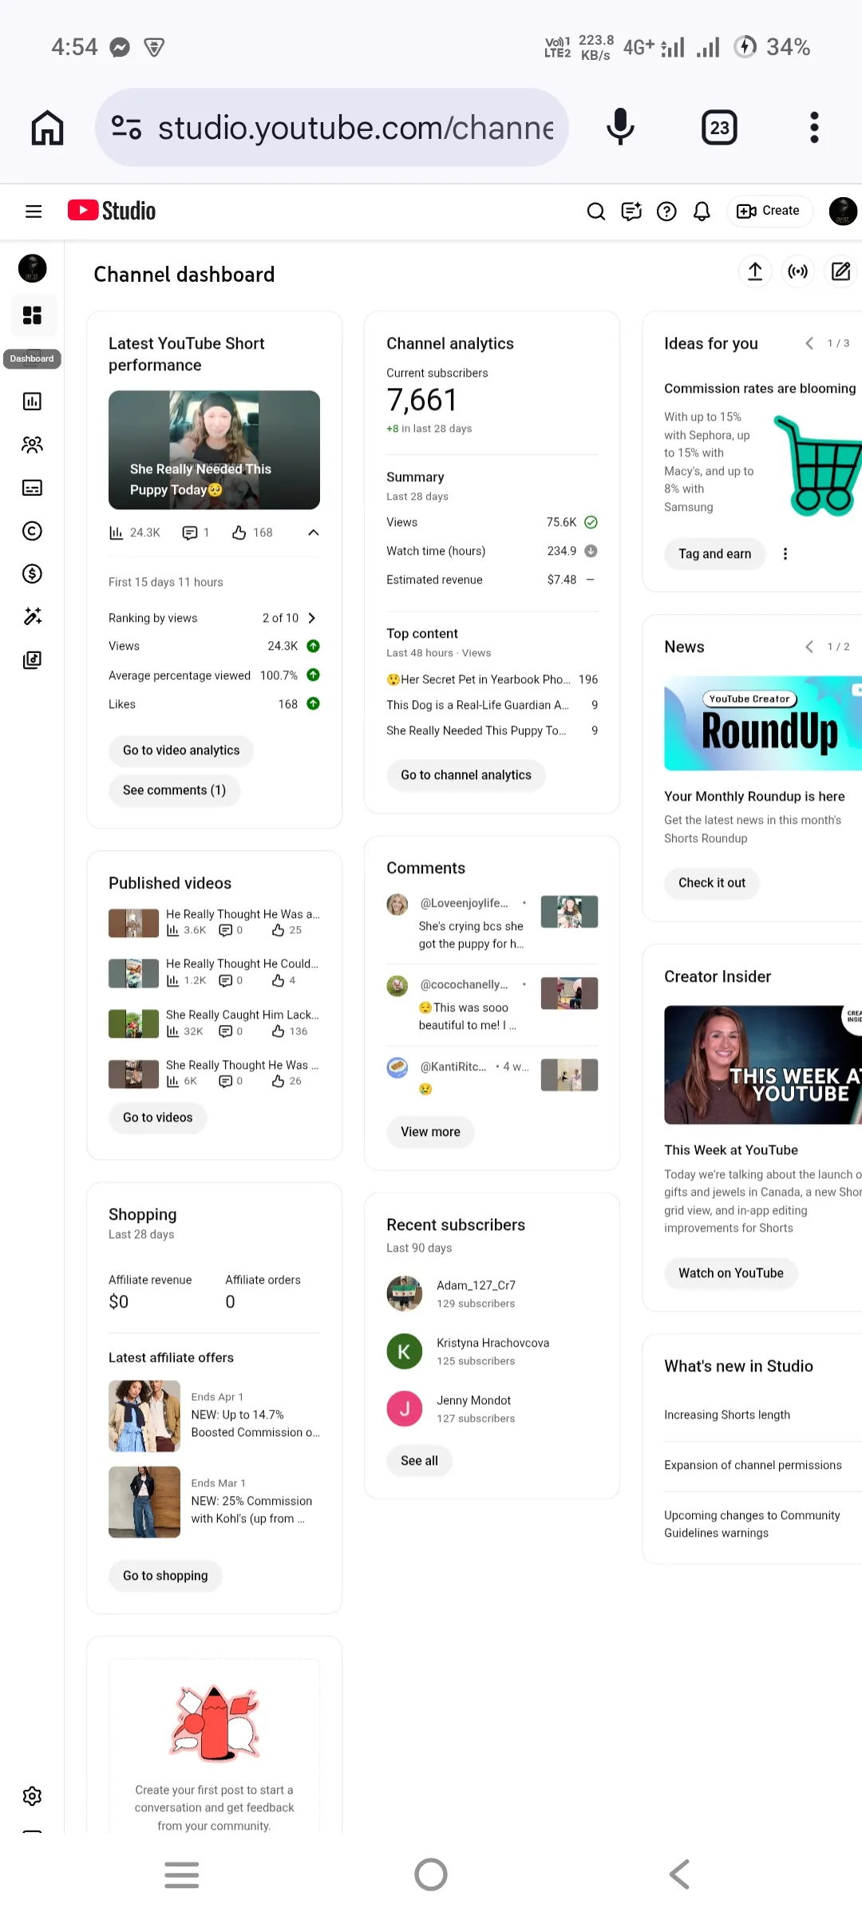The width and height of the screenshot is (862, 1916).
Task: Open channel avatar in left sidebar
Action: (32, 268)
